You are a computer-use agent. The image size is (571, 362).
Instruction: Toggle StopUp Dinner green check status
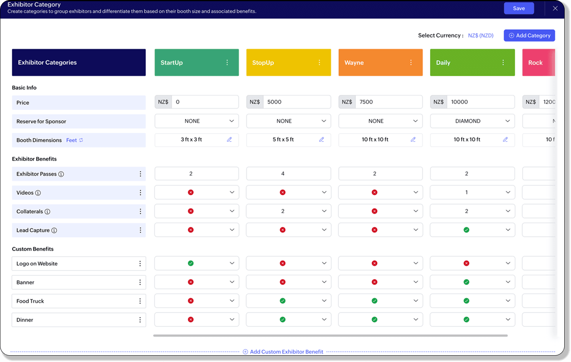click(282, 320)
